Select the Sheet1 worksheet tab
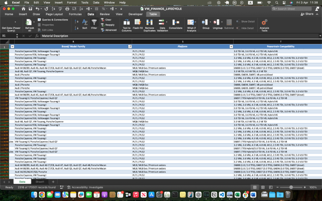322x201 pixels. tap(40, 182)
